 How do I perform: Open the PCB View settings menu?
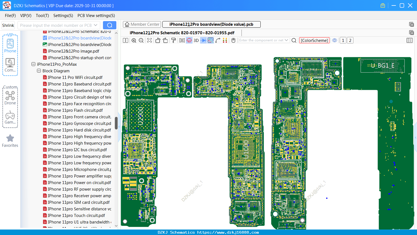(96, 16)
